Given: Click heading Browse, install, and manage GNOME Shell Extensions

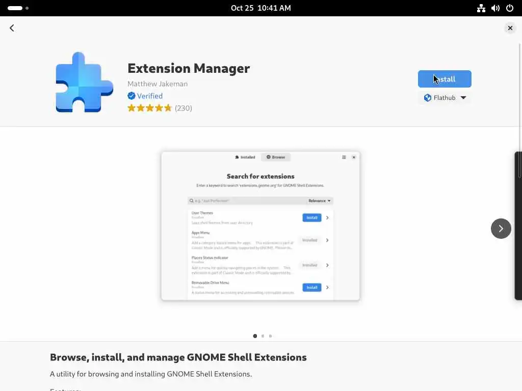Looking at the screenshot, I should click(x=178, y=357).
